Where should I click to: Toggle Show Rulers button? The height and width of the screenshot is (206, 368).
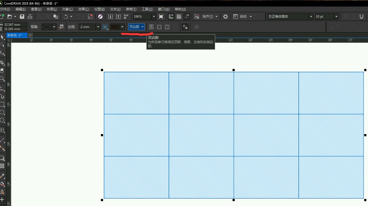[171, 17]
